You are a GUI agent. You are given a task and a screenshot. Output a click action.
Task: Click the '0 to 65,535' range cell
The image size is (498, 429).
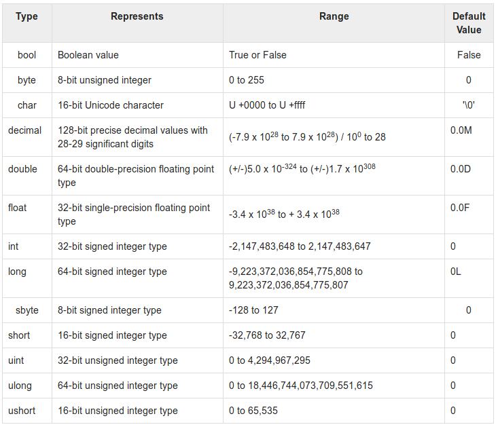tap(253, 411)
